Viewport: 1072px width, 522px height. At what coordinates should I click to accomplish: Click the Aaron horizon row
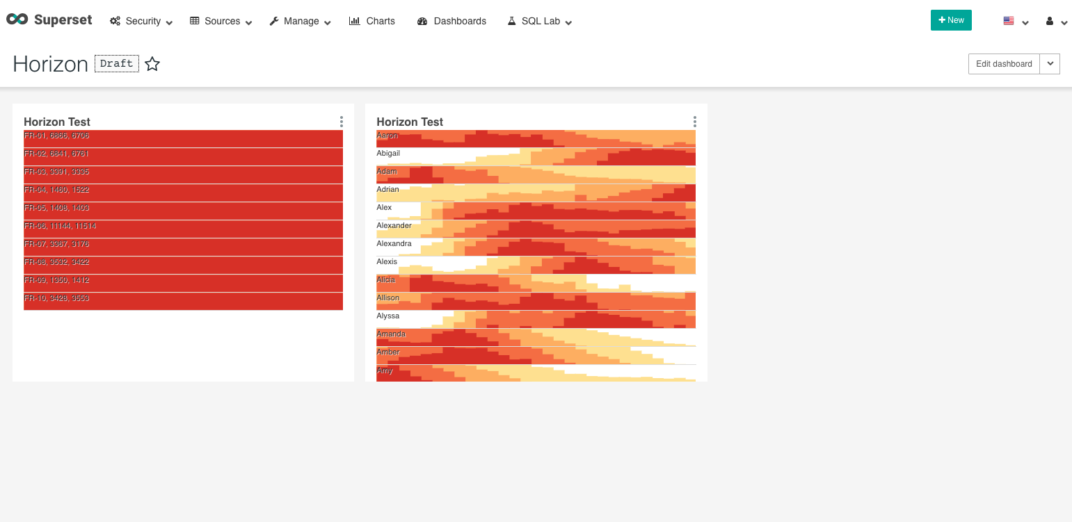pyautogui.click(x=536, y=138)
